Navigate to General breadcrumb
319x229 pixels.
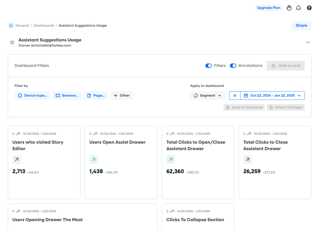point(22,26)
